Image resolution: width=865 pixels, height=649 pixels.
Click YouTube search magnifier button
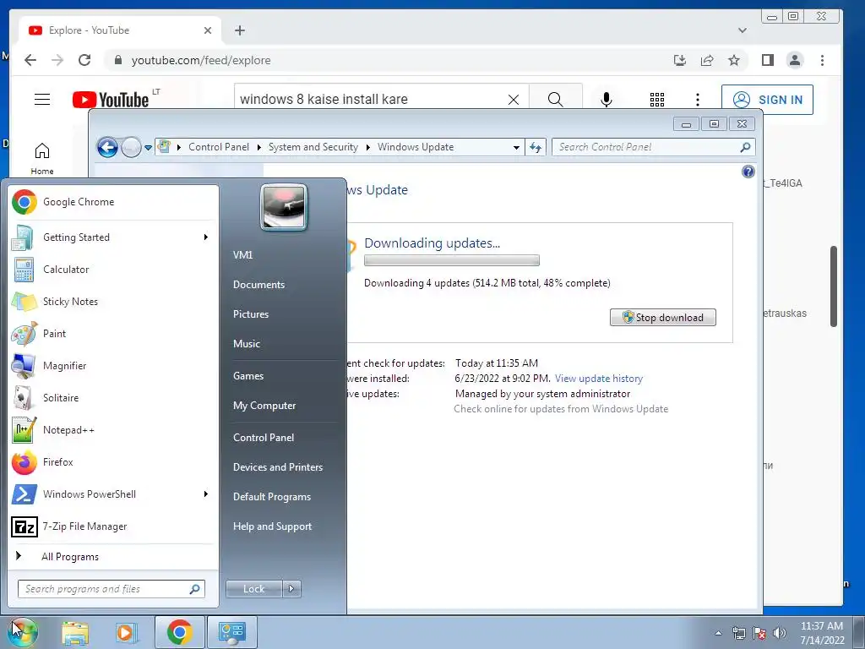point(556,100)
